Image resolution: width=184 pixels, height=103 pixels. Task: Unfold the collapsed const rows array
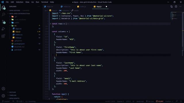point(50,24)
